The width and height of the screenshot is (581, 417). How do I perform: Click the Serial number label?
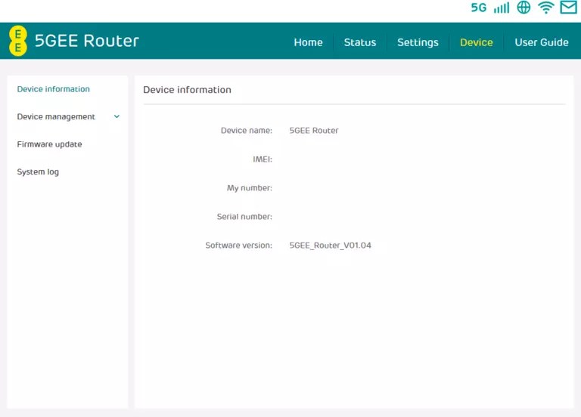tap(244, 217)
